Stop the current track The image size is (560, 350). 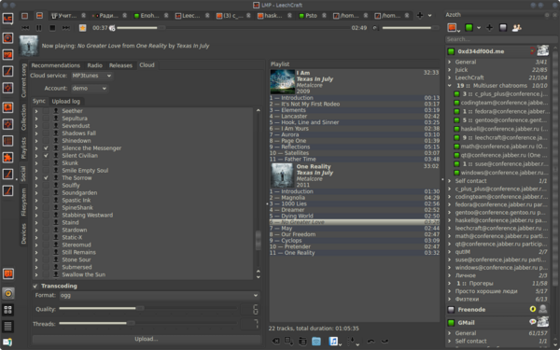[52, 28]
